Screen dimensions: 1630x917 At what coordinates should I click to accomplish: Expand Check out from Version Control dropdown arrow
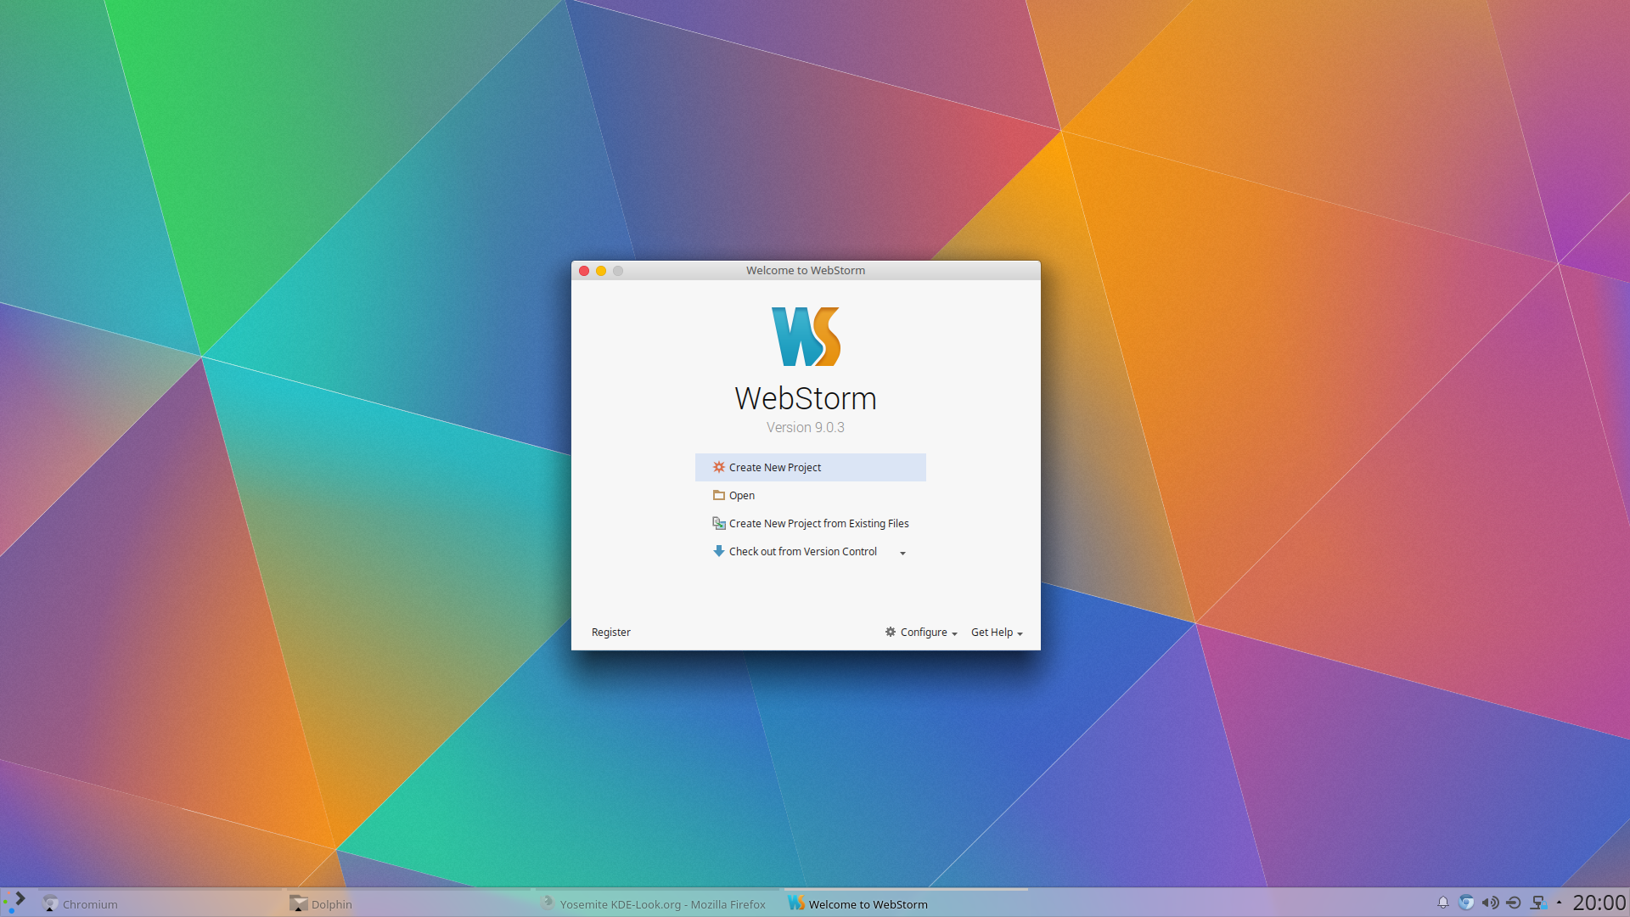(902, 553)
